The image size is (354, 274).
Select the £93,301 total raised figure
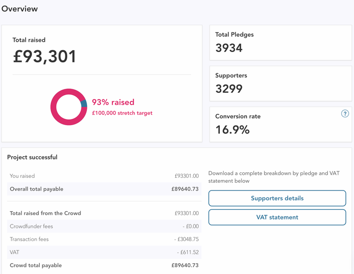point(44,56)
